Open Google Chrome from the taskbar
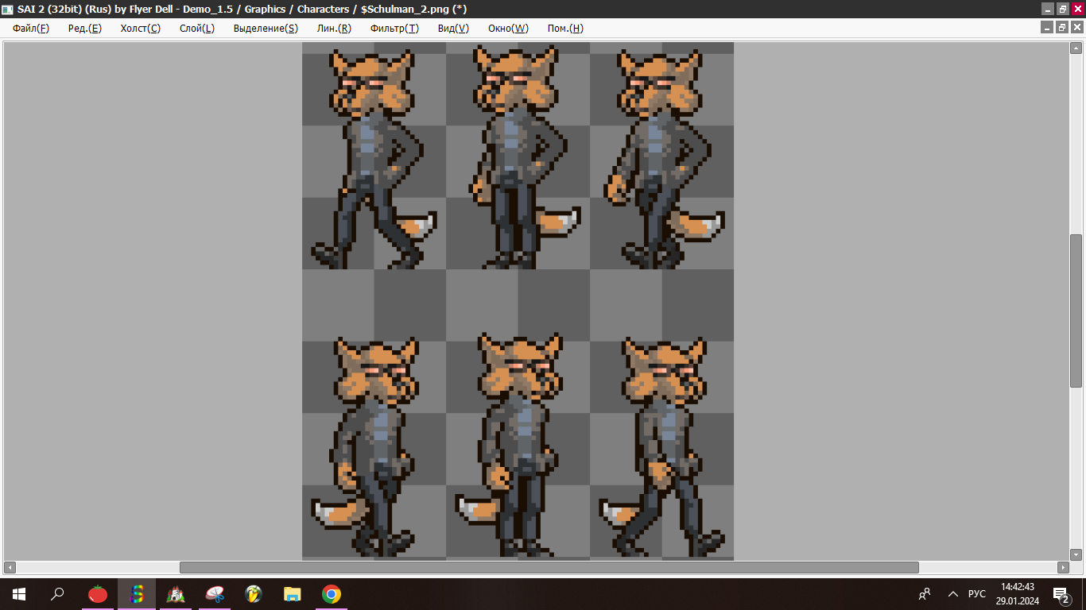 click(x=332, y=594)
